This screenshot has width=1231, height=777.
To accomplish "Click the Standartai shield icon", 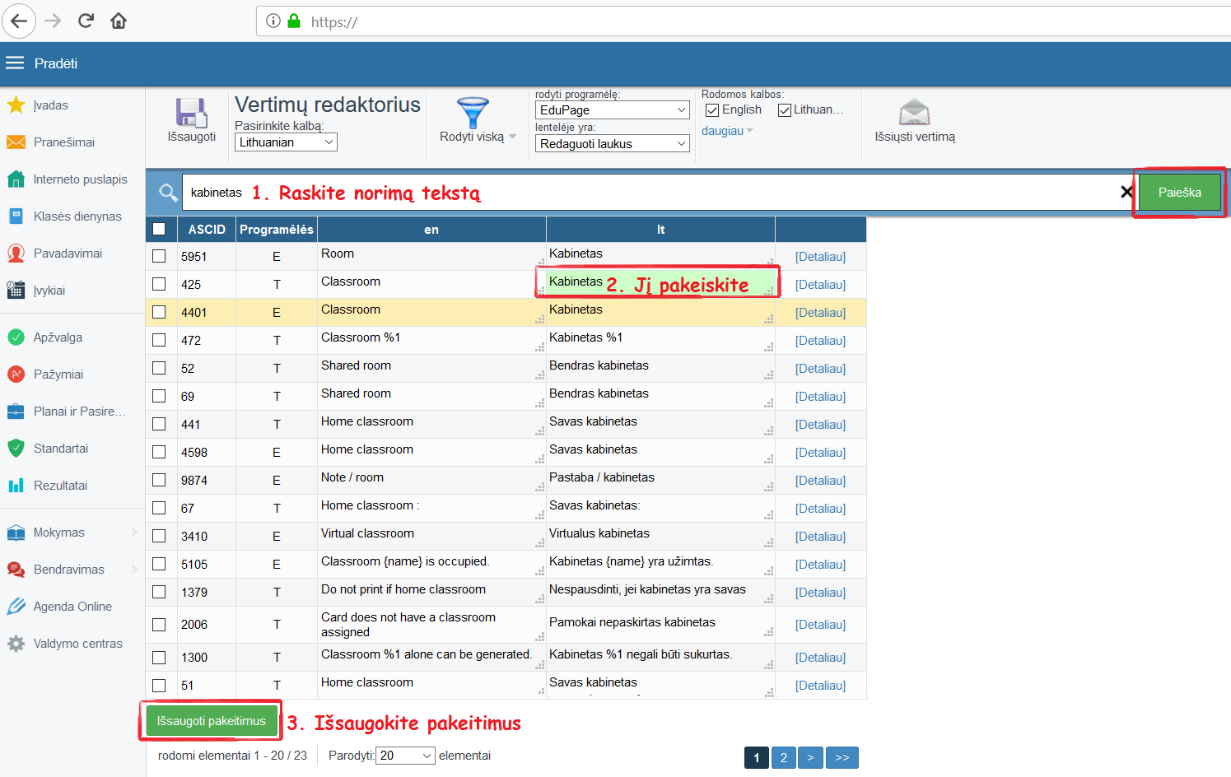I will pos(16,449).
